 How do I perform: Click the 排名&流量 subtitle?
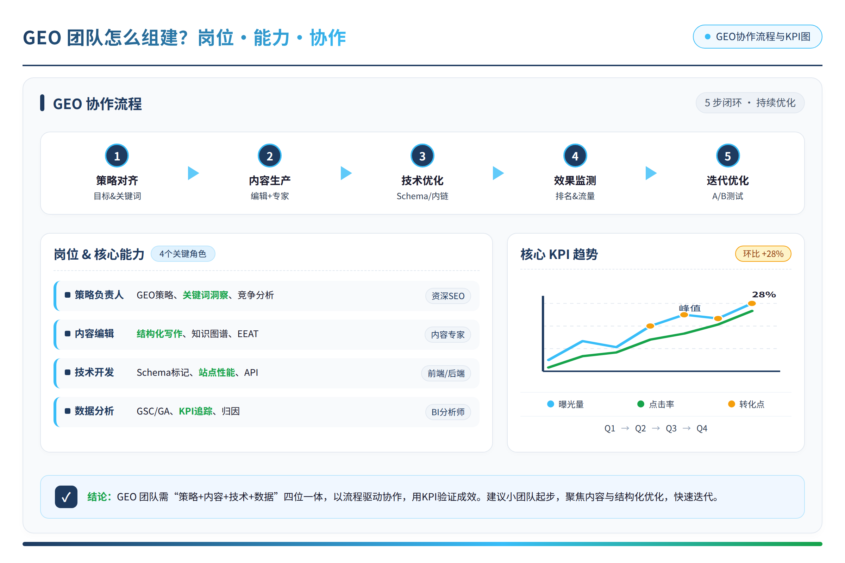[575, 196]
